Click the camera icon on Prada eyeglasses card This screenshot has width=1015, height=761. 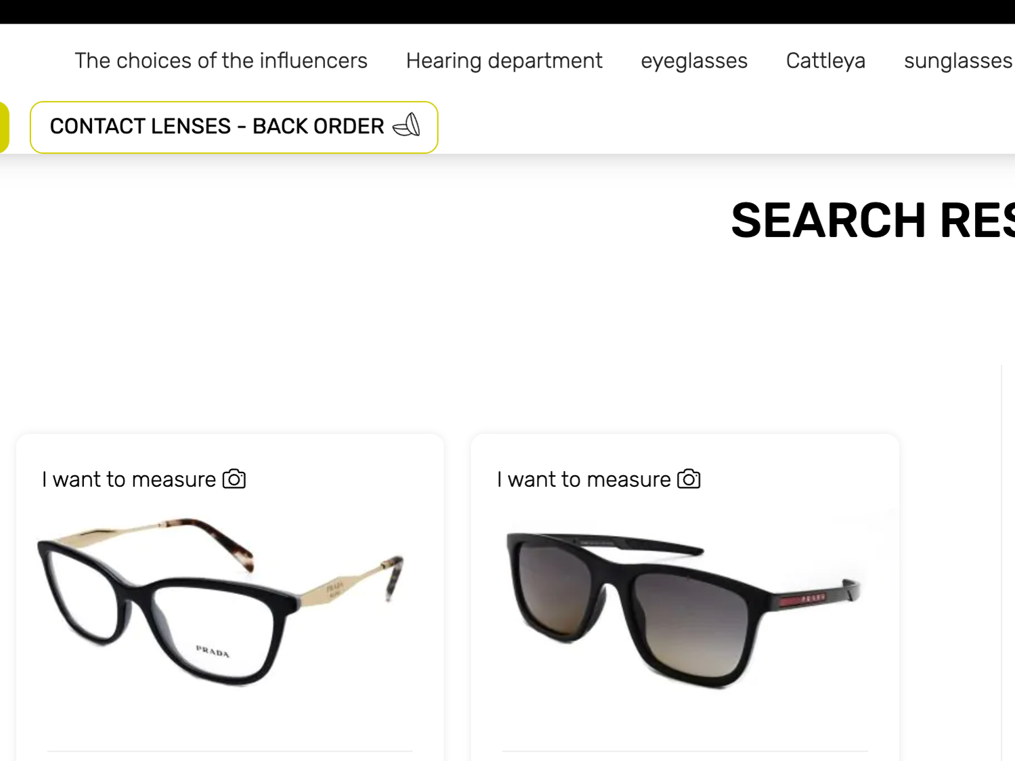coord(234,479)
